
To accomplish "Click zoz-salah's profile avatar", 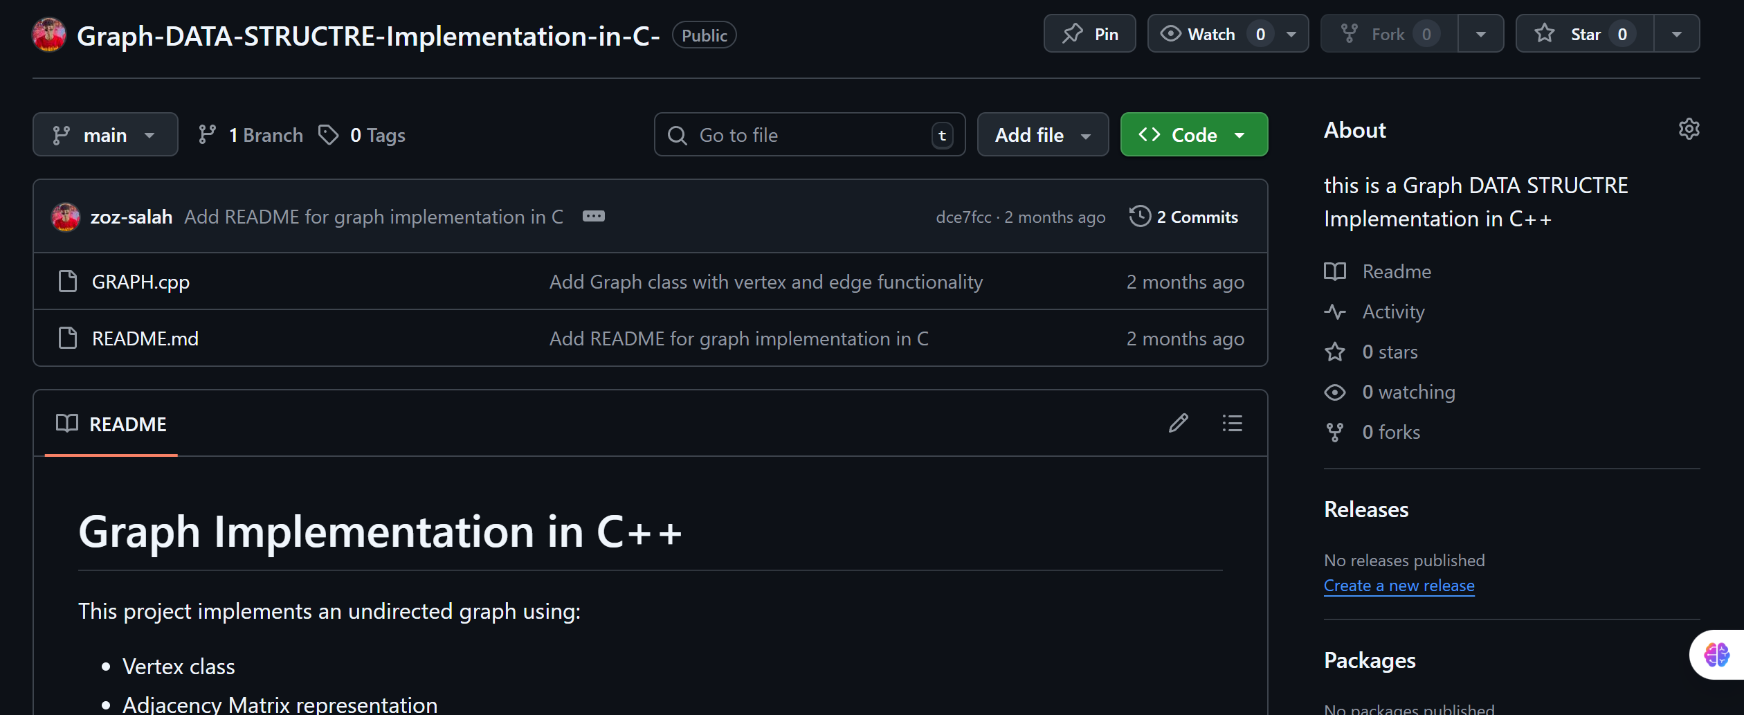I will pyautogui.click(x=65, y=216).
